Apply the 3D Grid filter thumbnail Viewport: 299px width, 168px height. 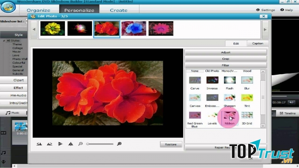pyautogui.click(x=247, y=115)
